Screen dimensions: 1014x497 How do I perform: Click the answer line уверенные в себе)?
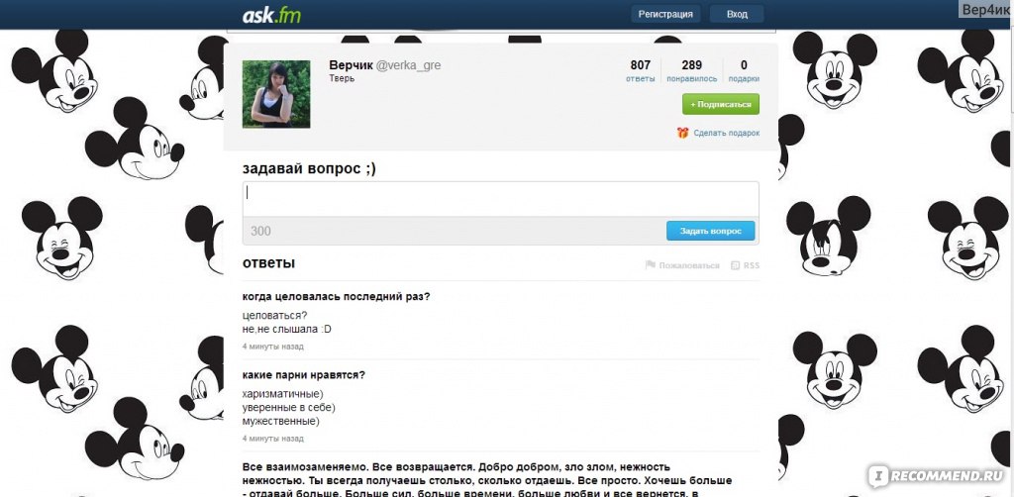tap(289, 408)
